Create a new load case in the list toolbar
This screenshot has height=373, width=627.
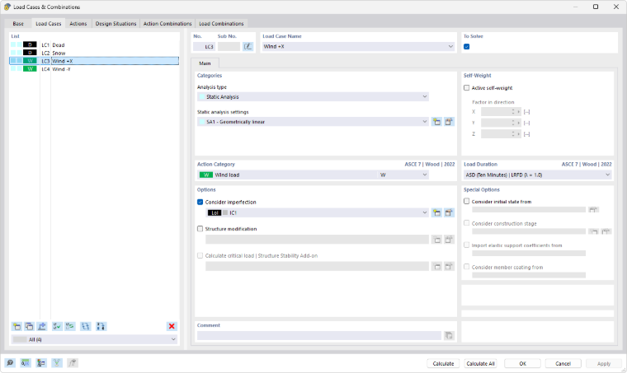(x=16, y=326)
